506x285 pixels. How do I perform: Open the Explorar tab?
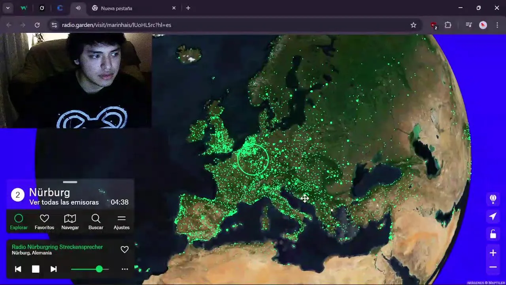pyautogui.click(x=19, y=222)
